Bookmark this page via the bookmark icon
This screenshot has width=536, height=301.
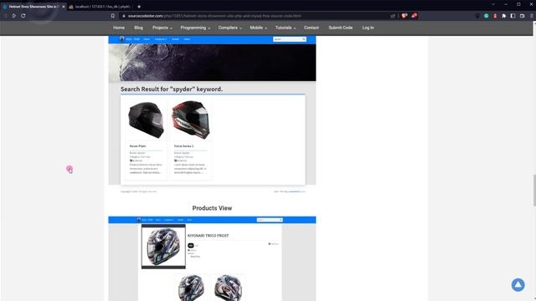pyautogui.click(x=113, y=16)
